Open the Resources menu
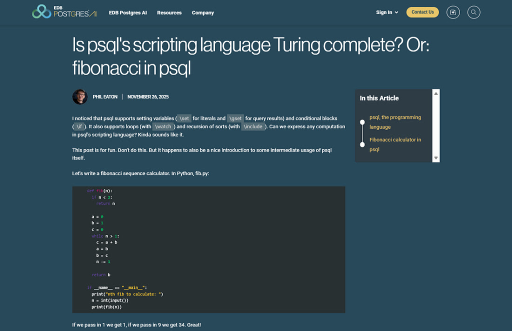Viewport: 512px width, 331px height. 169,13
